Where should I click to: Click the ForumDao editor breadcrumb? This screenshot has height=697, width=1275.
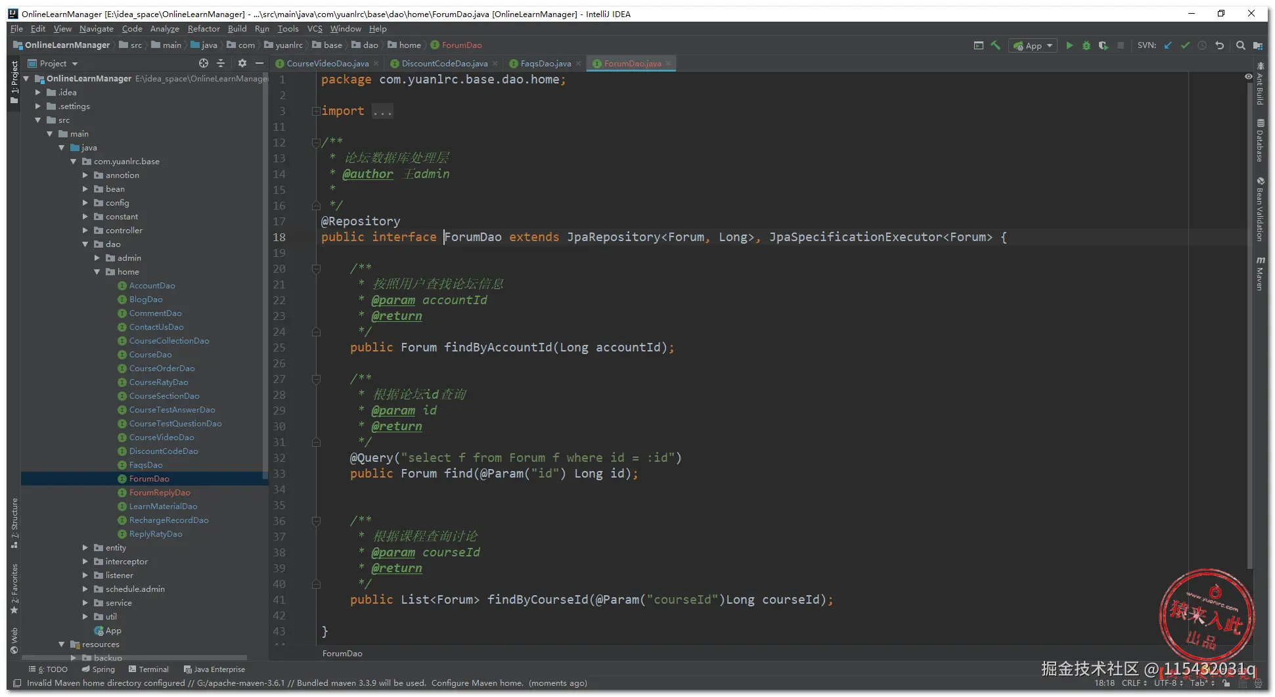pos(342,654)
